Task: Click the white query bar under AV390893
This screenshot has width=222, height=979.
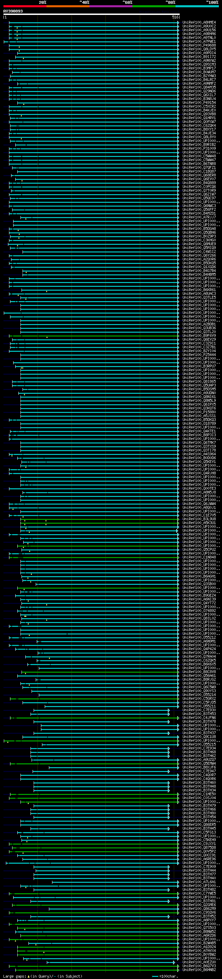Action: tap(92, 15)
